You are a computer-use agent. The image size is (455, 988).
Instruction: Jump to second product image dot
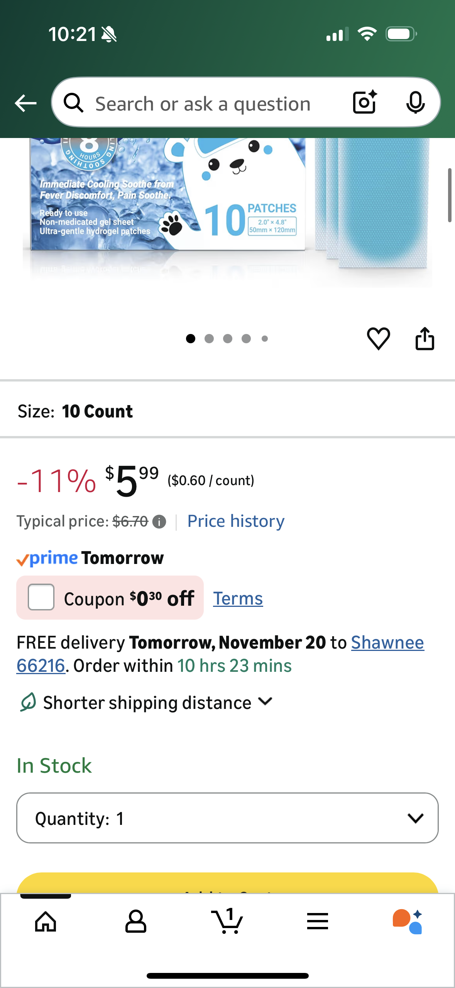point(209,339)
